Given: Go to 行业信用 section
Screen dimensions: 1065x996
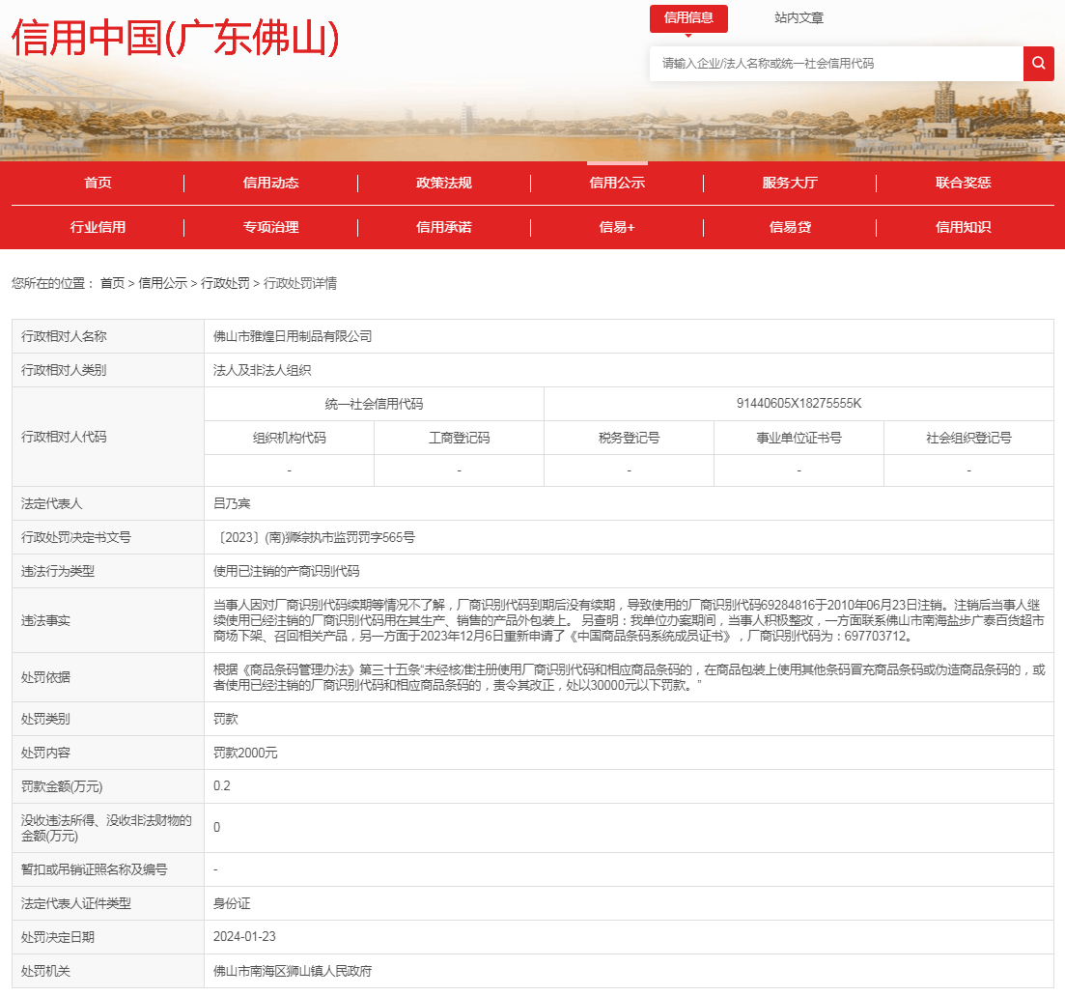Looking at the screenshot, I should click(98, 228).
